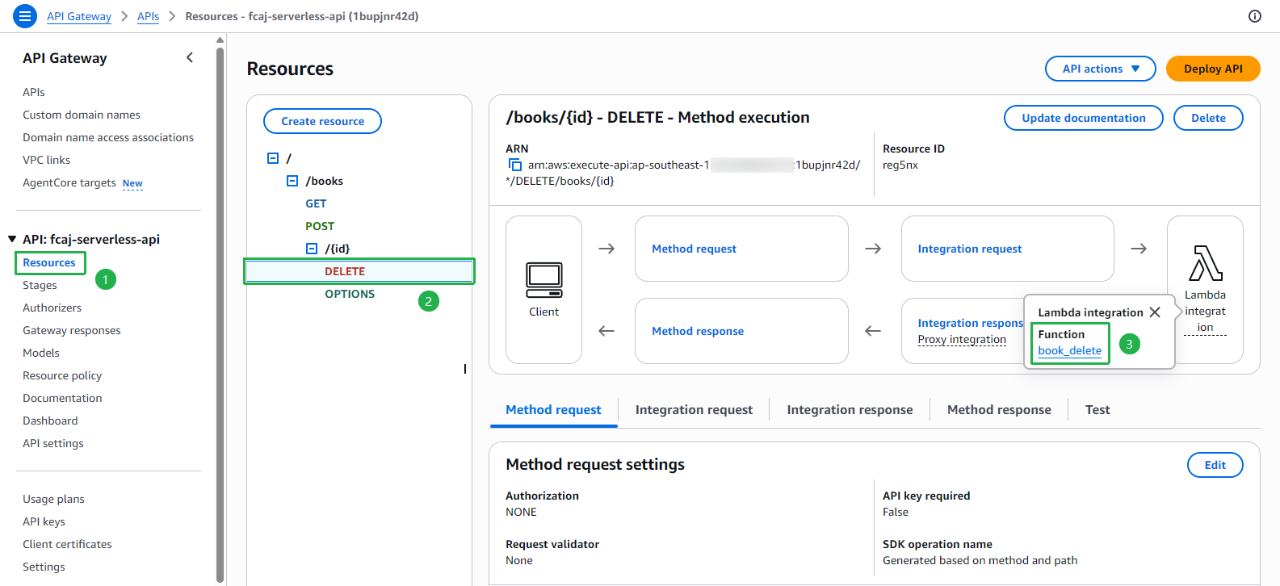Open Authorizers in the sidebar
1280x586 pixels.
[x=52, y=308]
